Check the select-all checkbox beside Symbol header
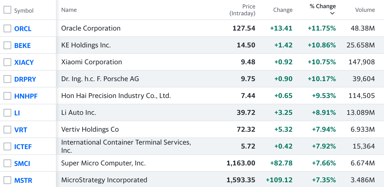 coord(7,10)
